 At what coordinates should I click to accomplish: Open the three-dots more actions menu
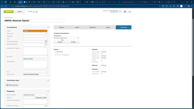coord(129,12)
